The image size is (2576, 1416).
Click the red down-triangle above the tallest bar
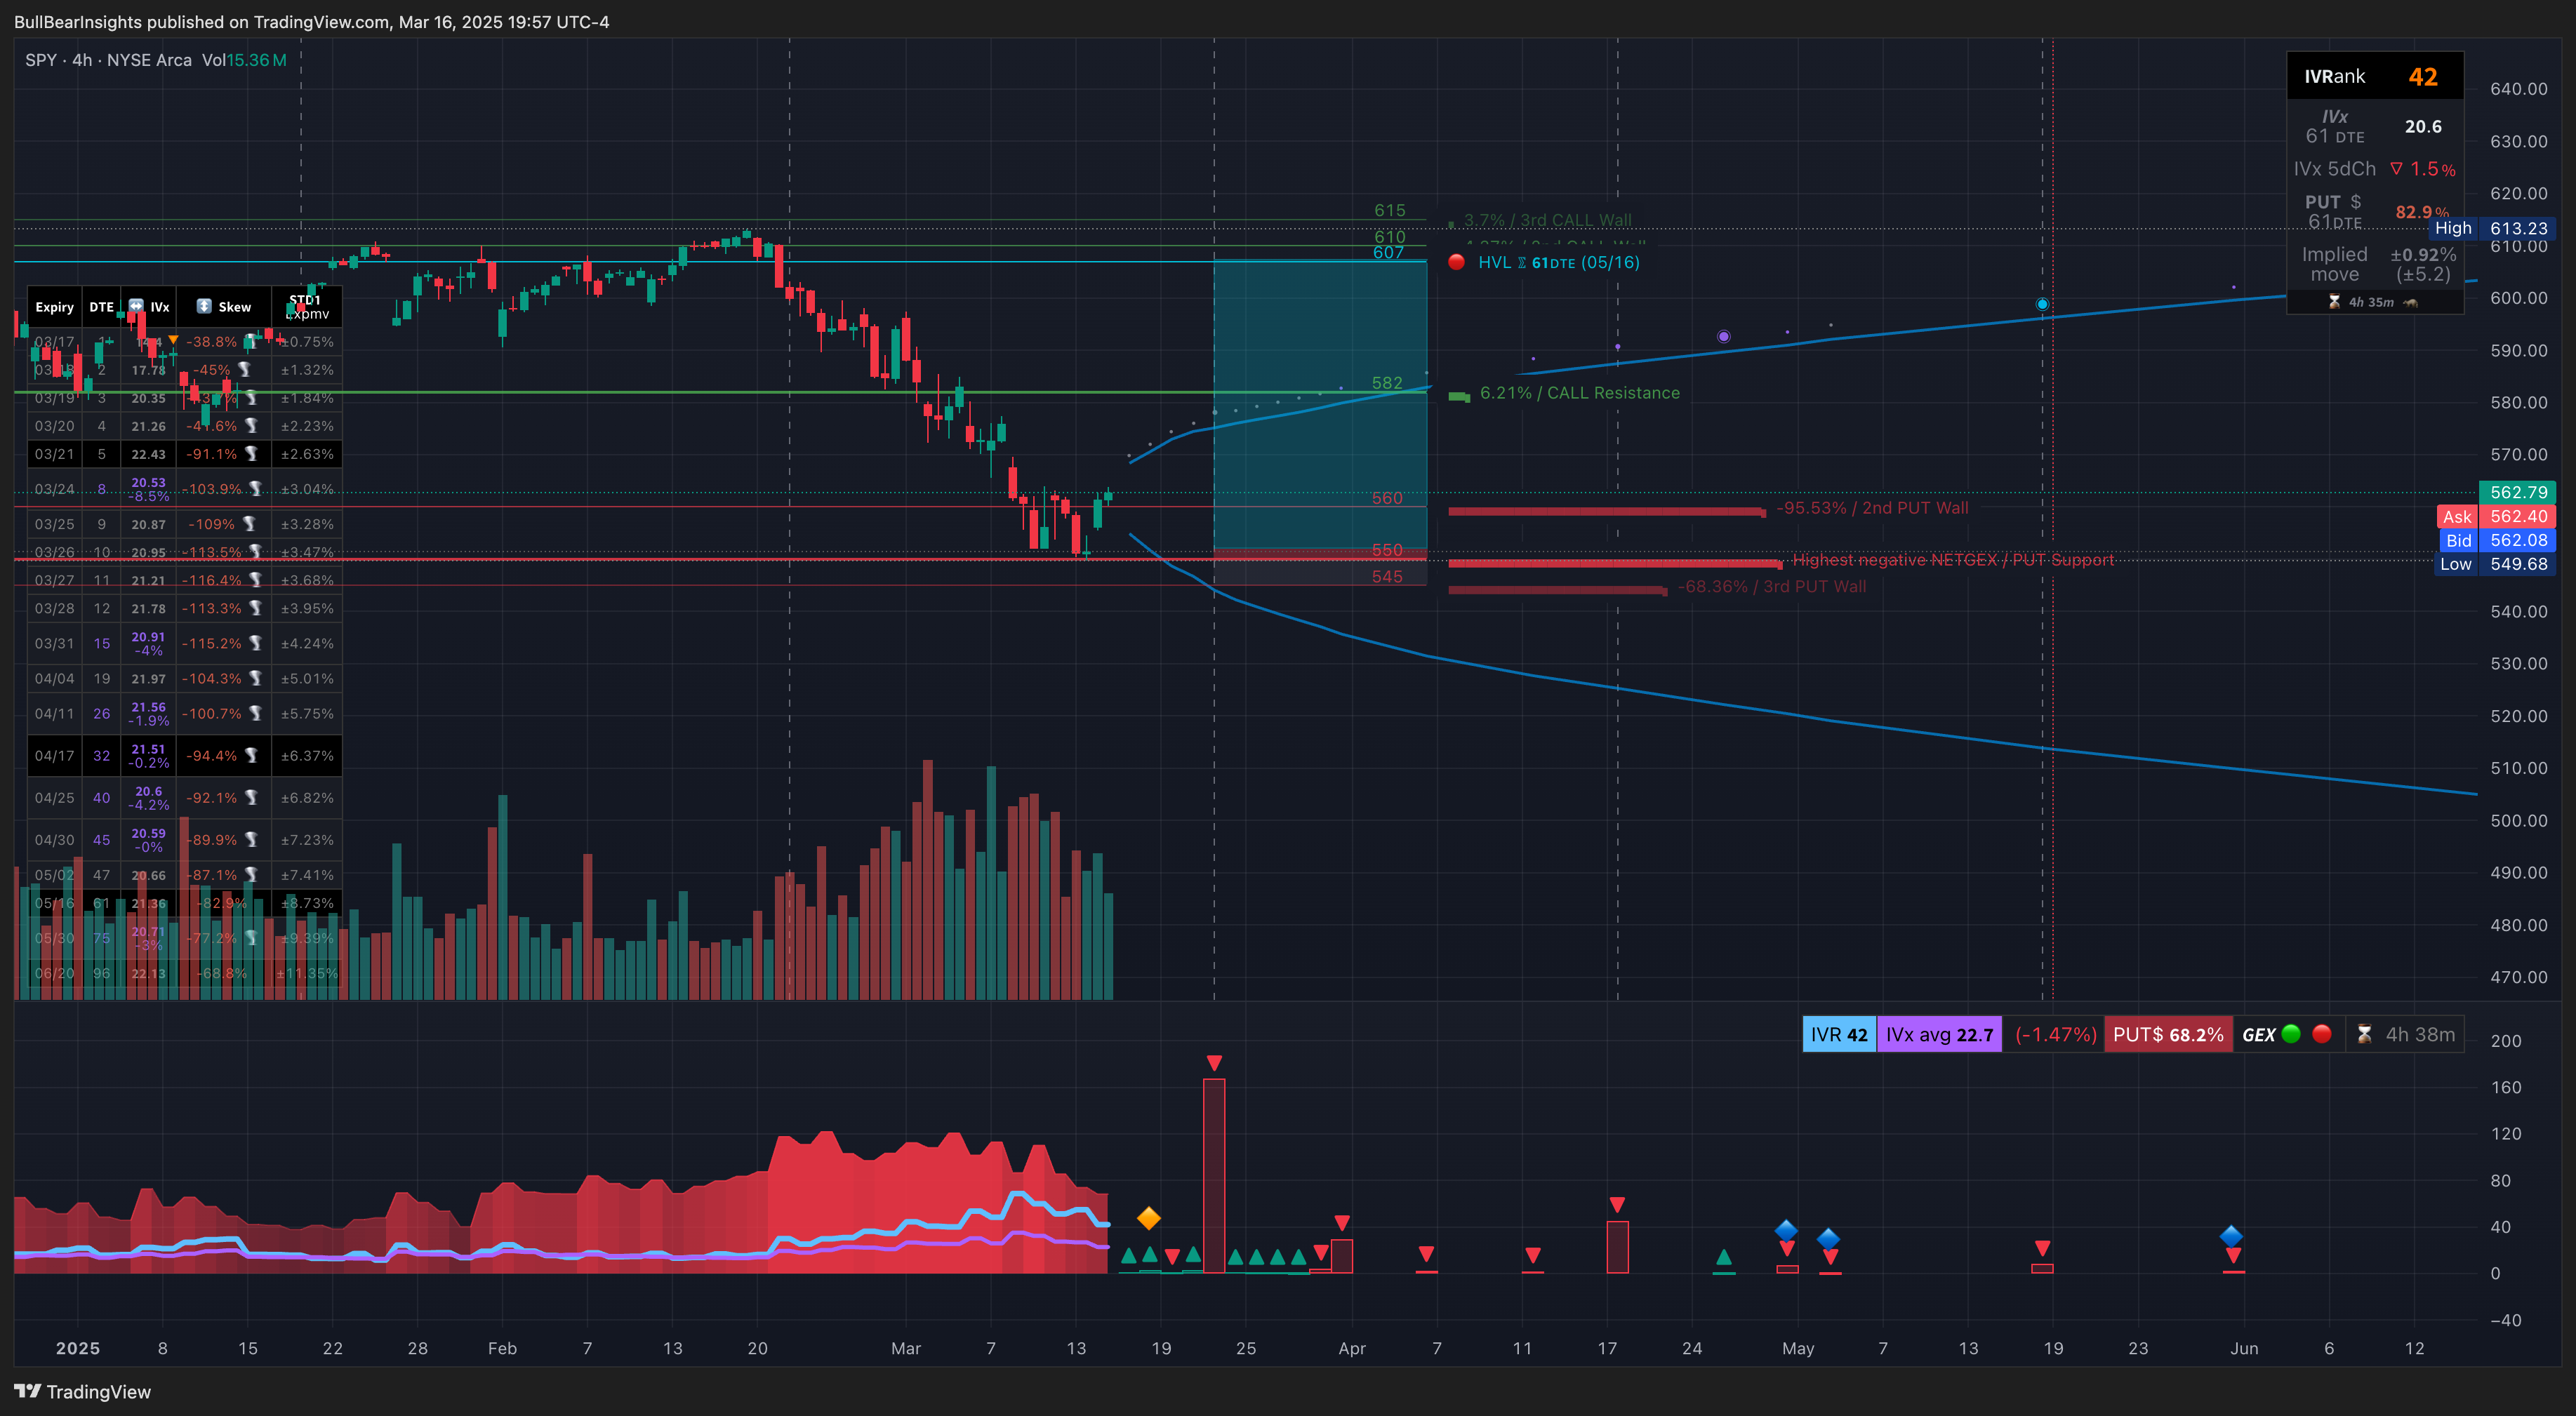coord(1214,1062)
